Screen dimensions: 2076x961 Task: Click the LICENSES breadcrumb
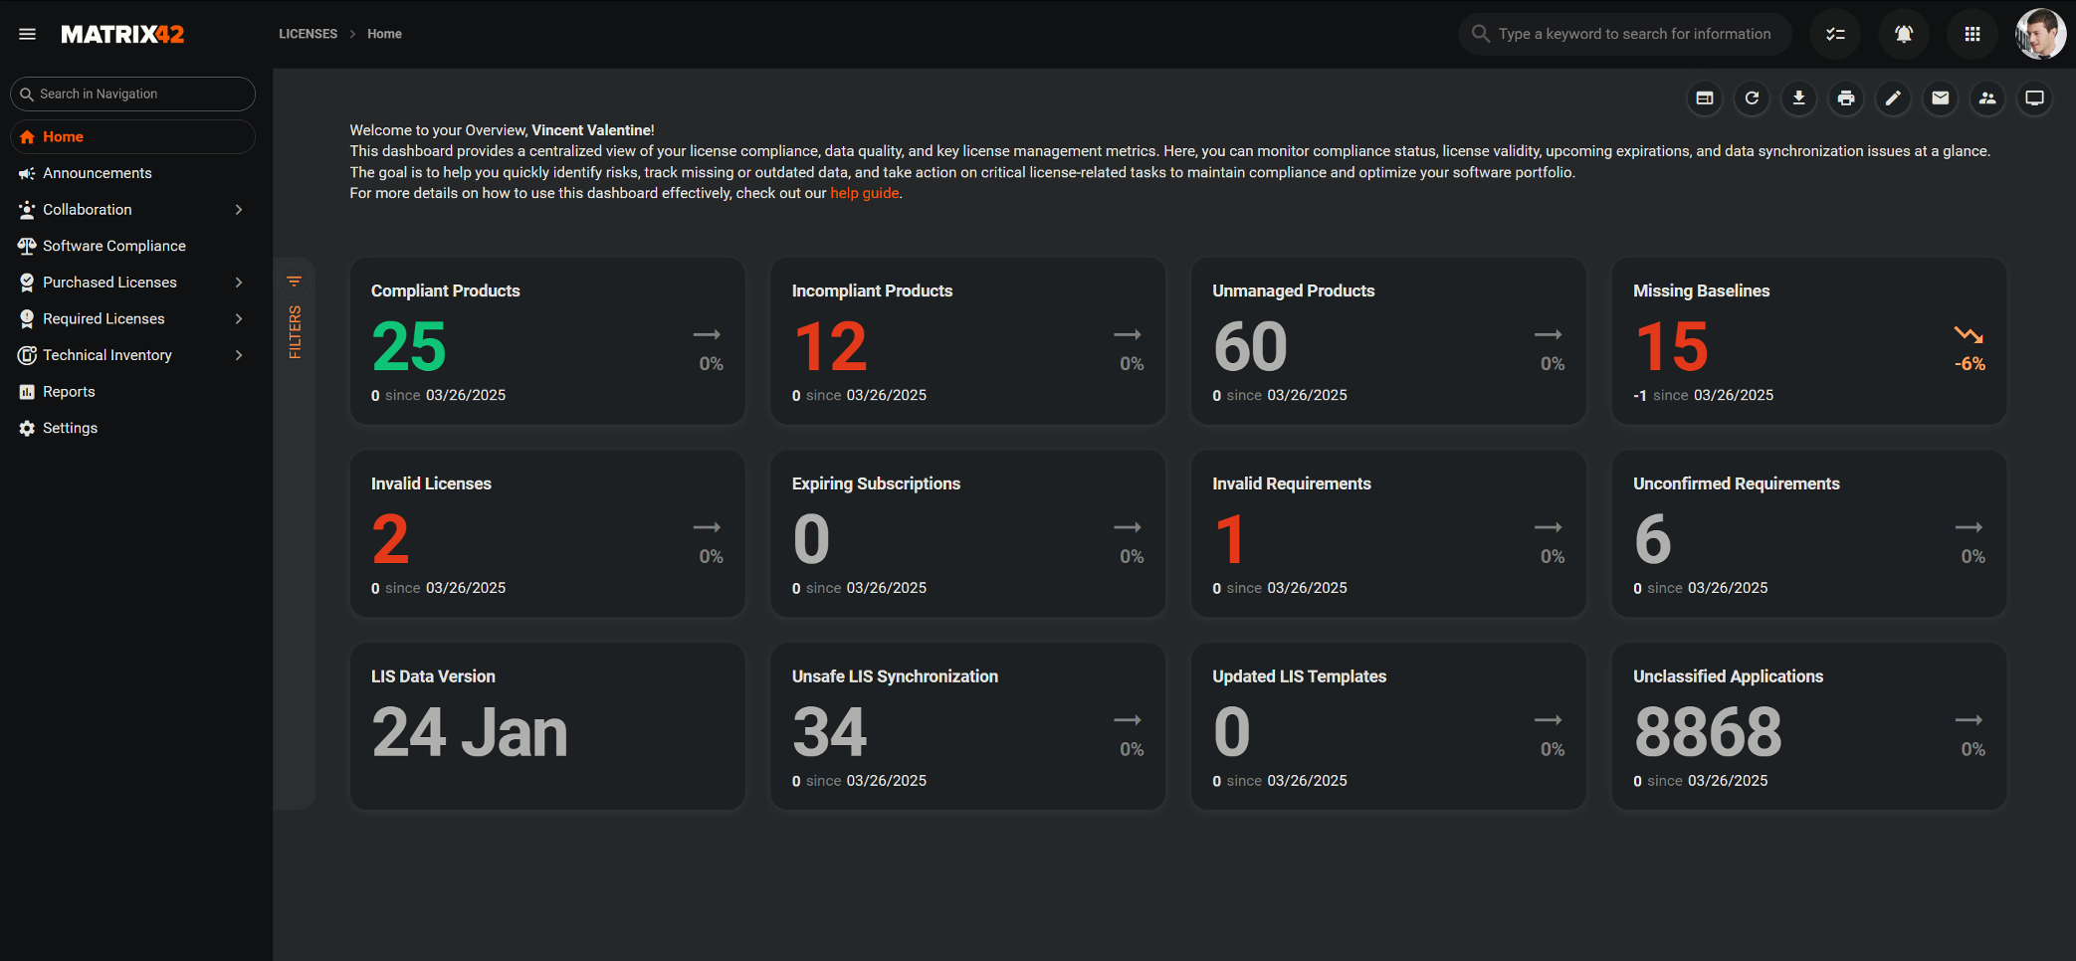(308, 34)
